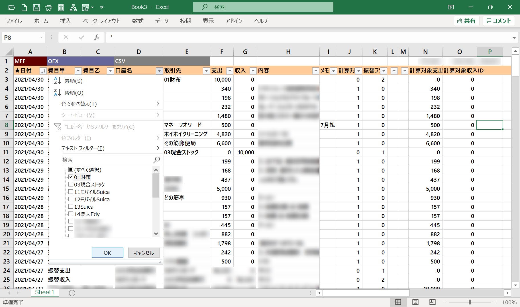The height and width of the screenshot is (307, 520).
Task: Select column H header
Action: (288, 52)
